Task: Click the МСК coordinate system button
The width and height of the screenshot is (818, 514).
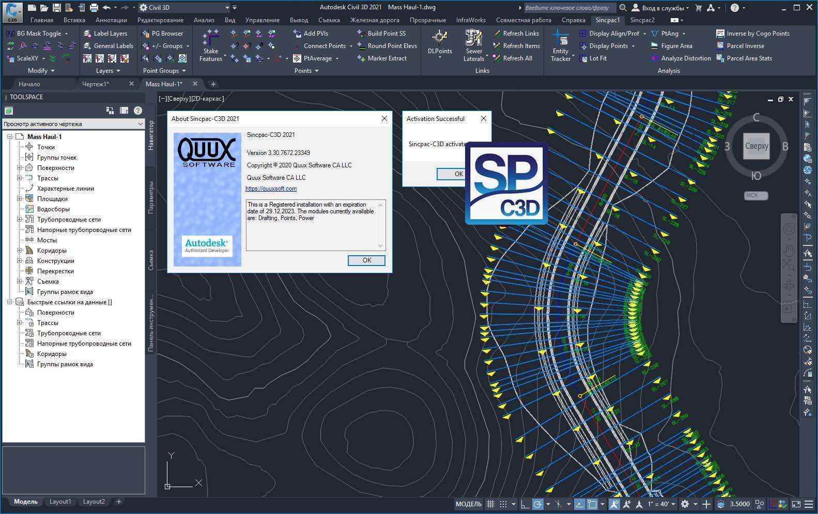Action: click(755, 195)
